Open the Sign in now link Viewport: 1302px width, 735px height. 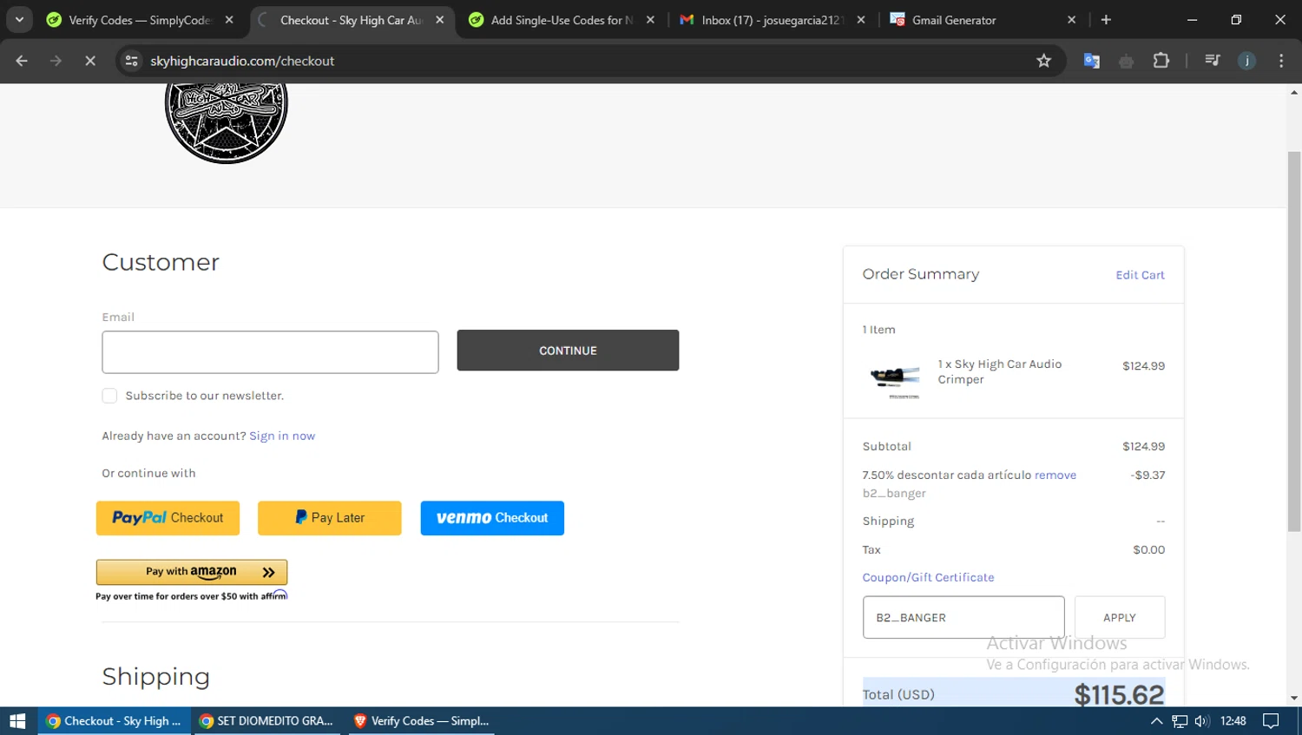[x=282, y=436]
